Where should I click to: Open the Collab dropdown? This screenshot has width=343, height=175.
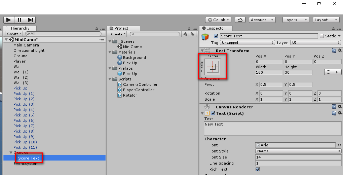218,20
